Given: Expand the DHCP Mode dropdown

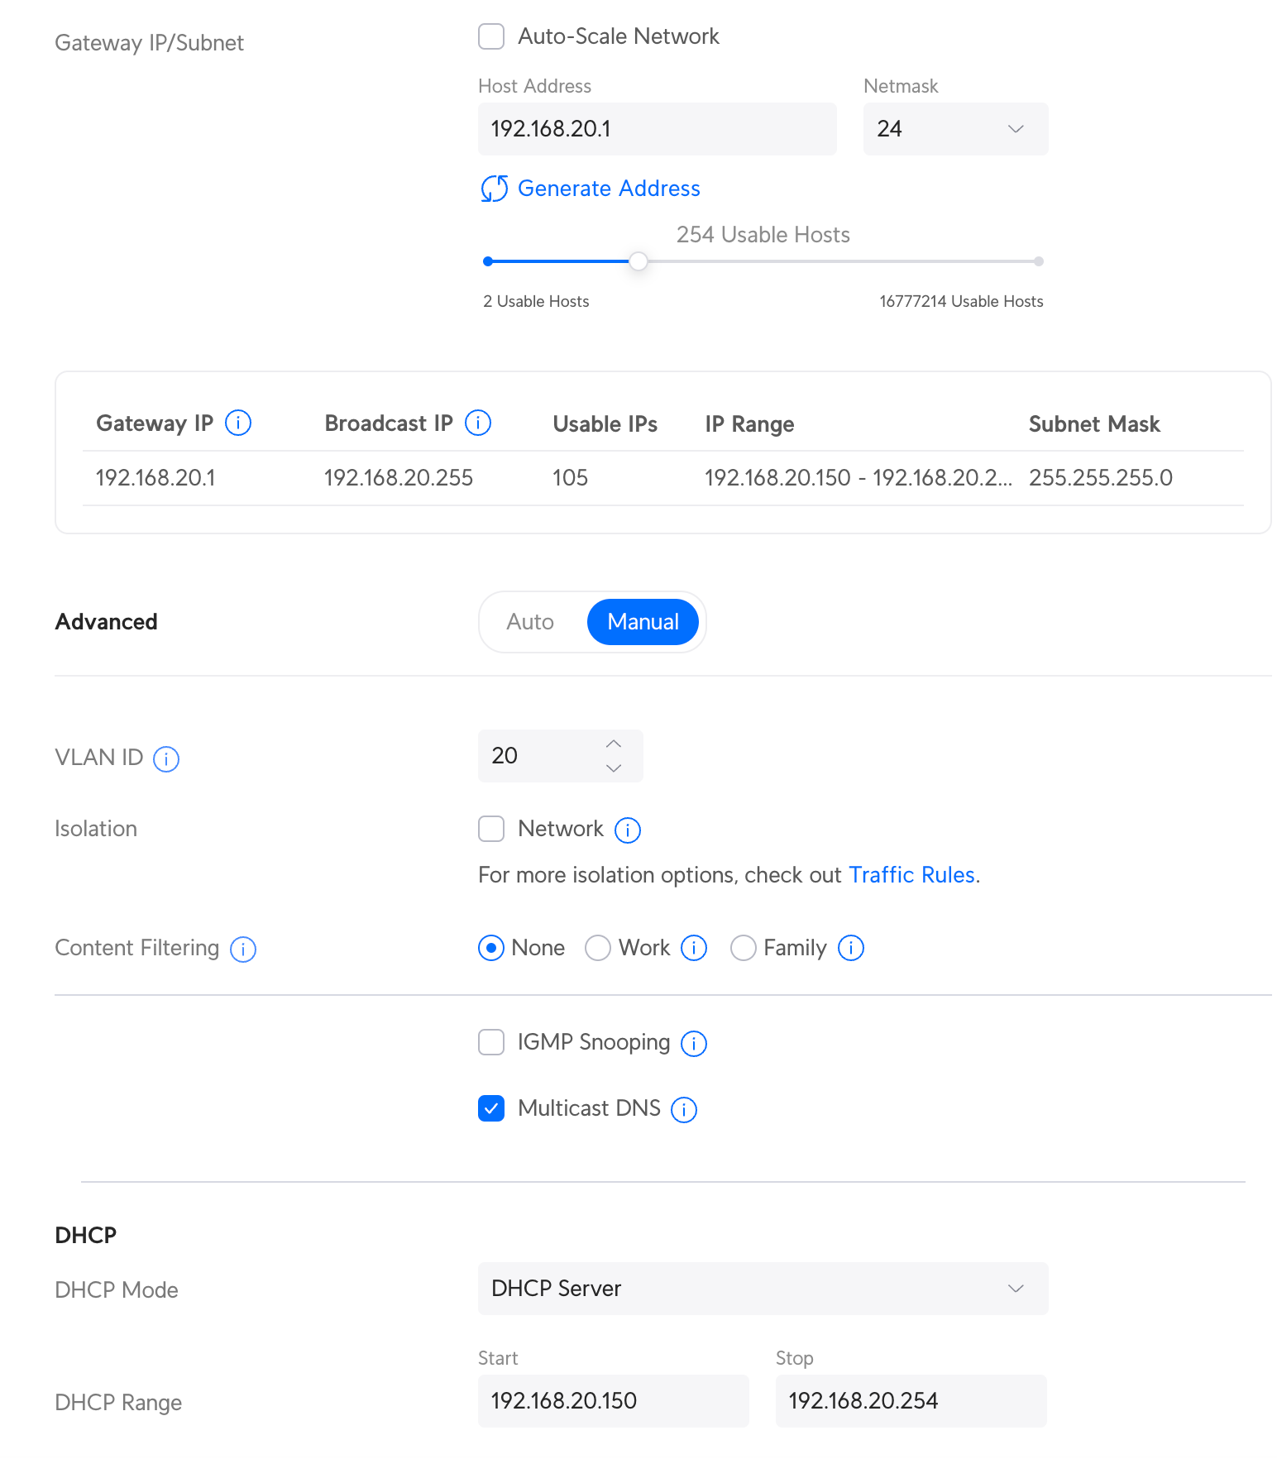Looking at the screenshot, I should click(763, 1289).
